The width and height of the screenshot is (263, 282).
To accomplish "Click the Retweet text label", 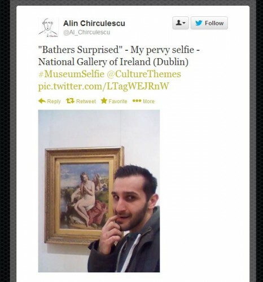I will point(86,102).
